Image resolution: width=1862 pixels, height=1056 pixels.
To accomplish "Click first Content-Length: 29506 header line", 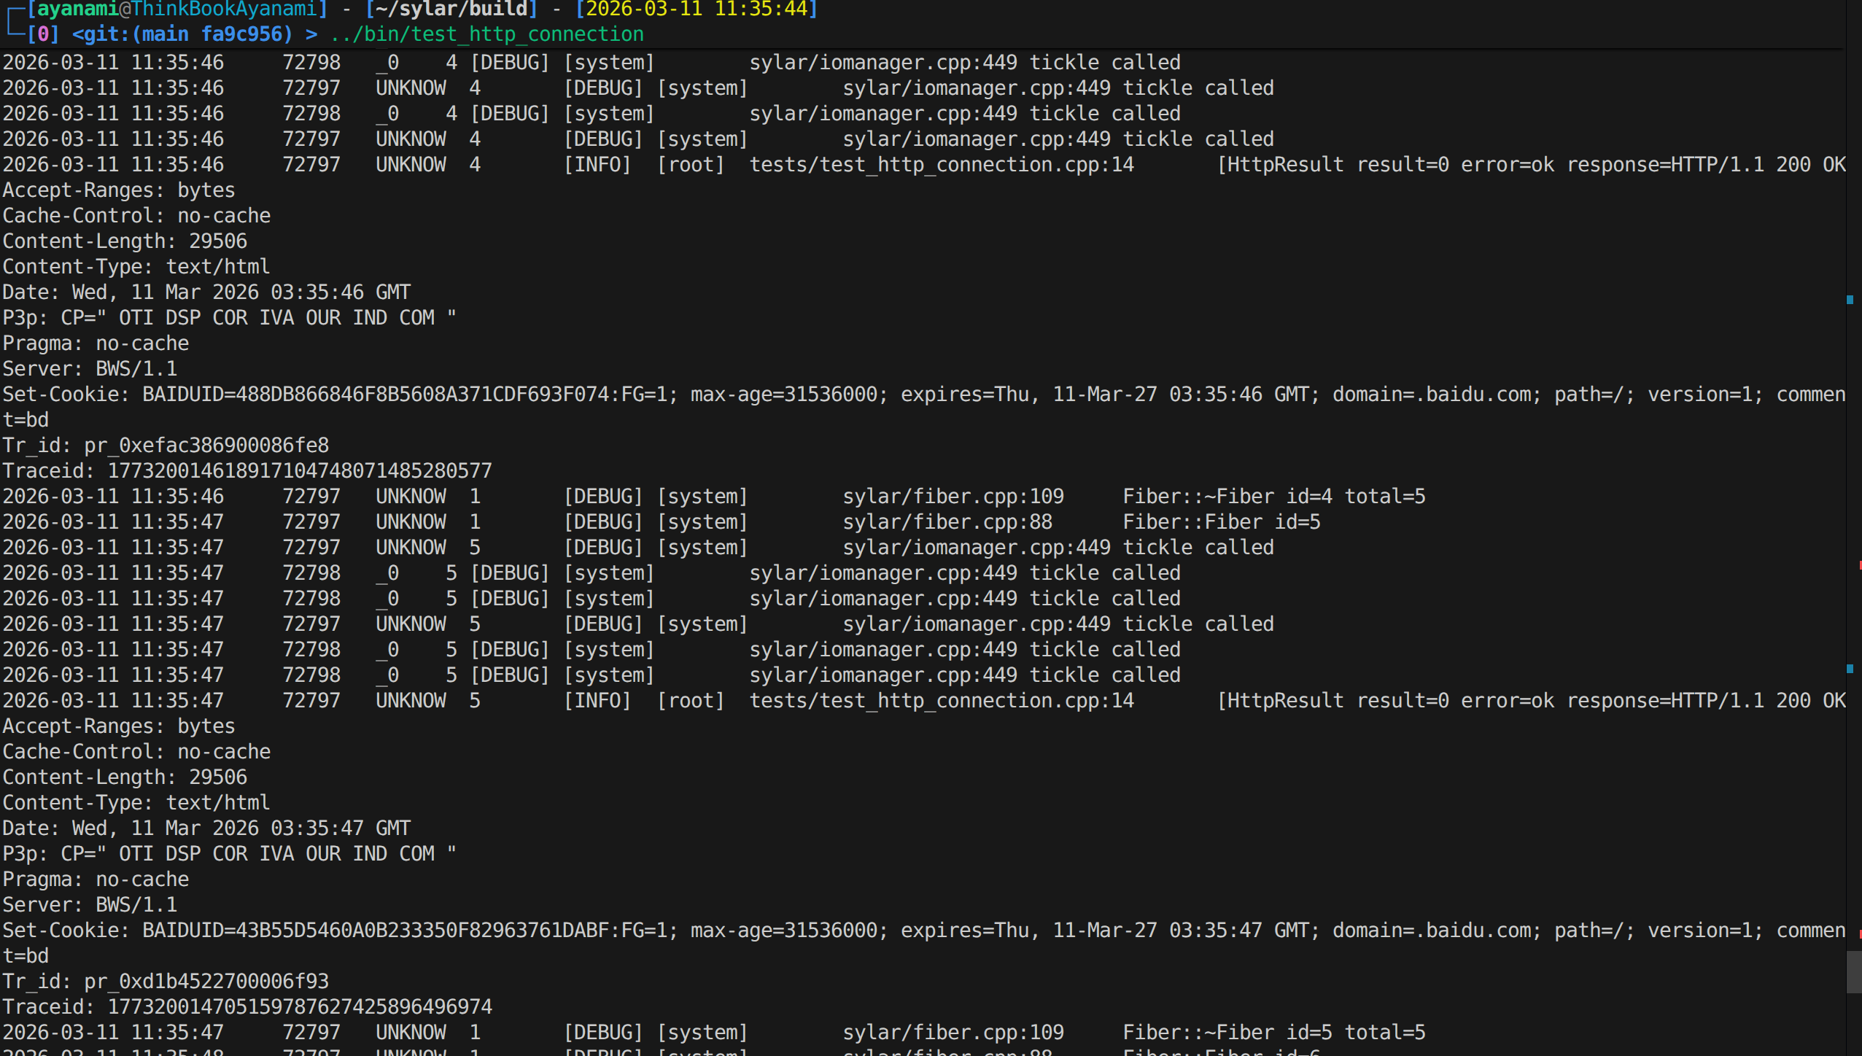I will tap(125, 241).
